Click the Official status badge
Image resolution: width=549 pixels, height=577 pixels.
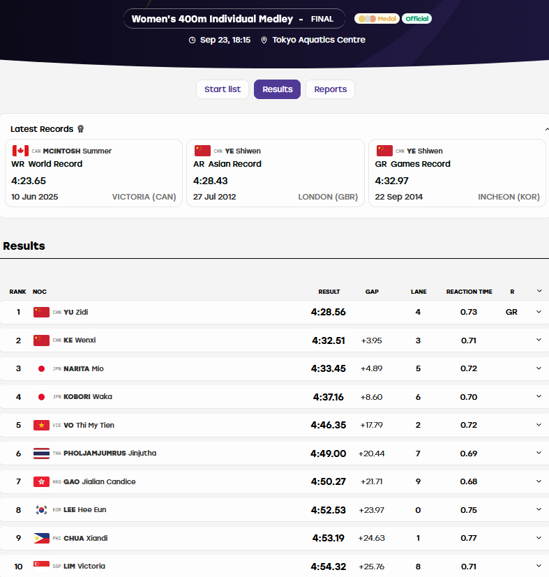pyautogui.click(x=417, y=18)
